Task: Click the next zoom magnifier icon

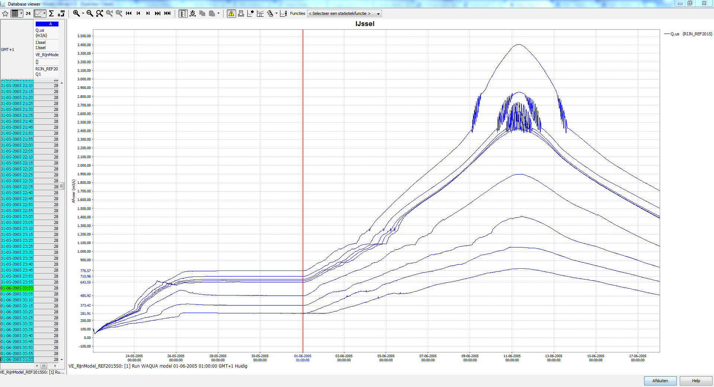Action: [119, 13]
